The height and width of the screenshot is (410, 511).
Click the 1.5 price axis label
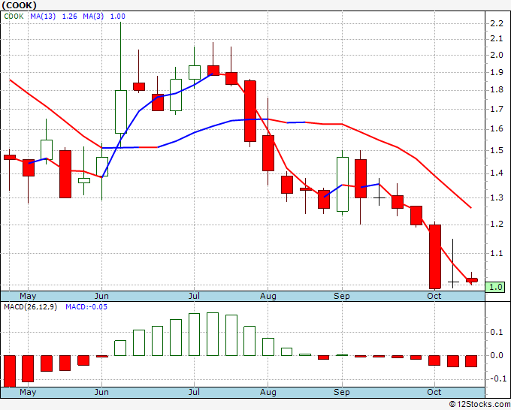(x=497, y=150)
